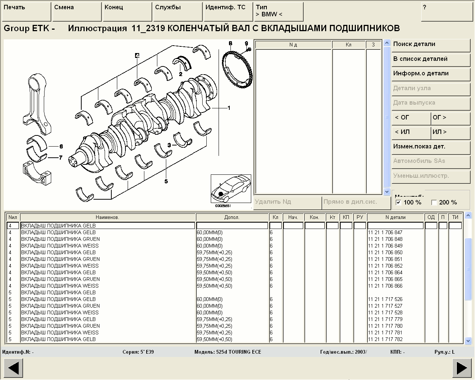
Task: Go to next main group with ОГ >
Action: pyautogui.click(x=451, y=119)
